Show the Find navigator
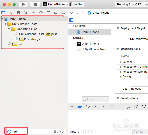Image resolution: width=148 pixels, height=135 pixels. (26, 13)
